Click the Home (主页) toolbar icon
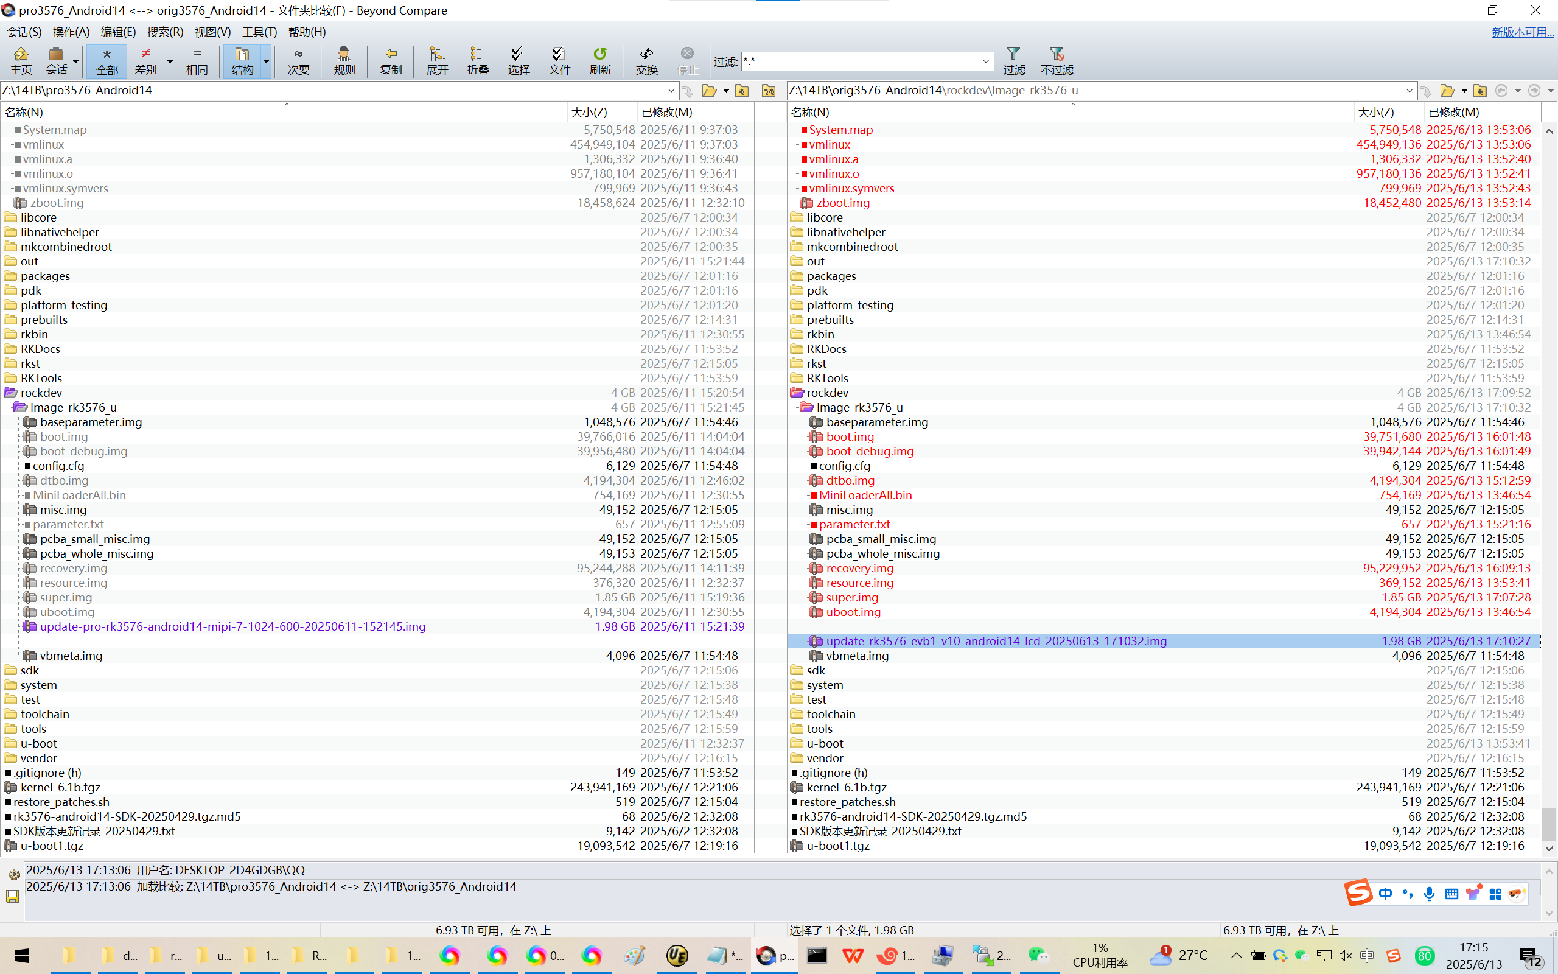This screenshot has width=1558, height=974. [21, 60]
